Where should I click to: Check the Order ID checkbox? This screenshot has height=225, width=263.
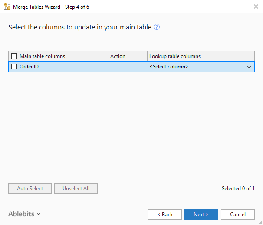pos(14,67)
